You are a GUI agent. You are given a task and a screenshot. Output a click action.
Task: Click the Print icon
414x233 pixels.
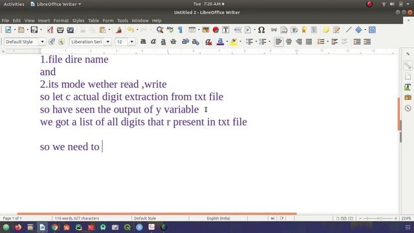pos(60,30)
